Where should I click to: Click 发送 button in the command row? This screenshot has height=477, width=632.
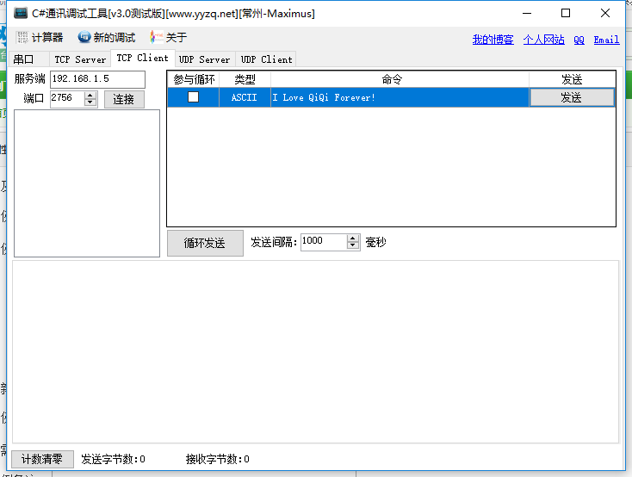pyautogui.click(x=572, y=97)
